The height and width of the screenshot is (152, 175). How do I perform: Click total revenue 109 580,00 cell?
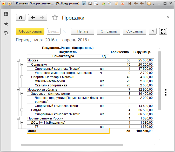tap(144, 131)
